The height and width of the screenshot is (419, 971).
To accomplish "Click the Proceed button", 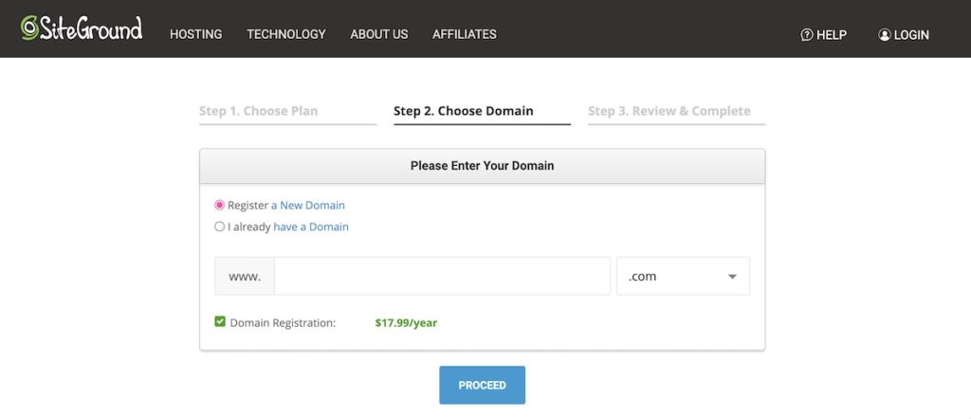I will (x=483, y=385).
